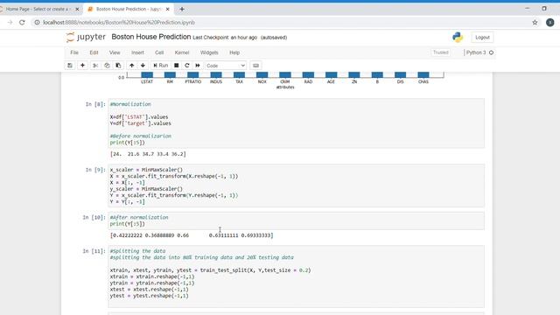This screenshot has height=315, width=560.
Task: Click the LSTAT bar in the chart
Action: [x=147, y=74]
